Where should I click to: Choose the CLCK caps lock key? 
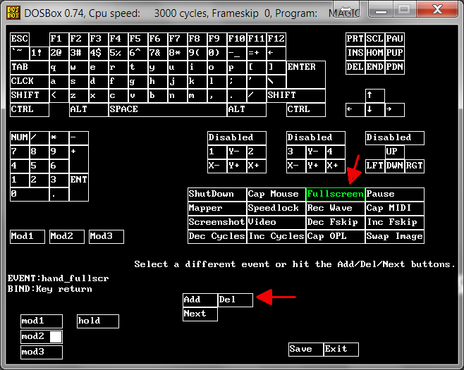click(30, 82)
